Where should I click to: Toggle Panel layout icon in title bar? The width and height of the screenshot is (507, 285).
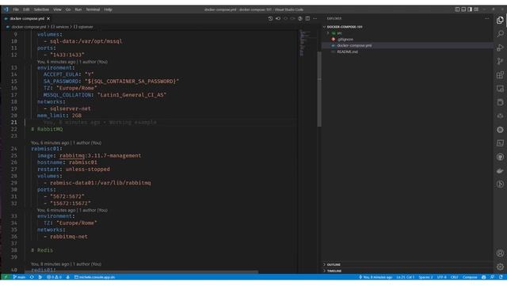tap(463, 9)
